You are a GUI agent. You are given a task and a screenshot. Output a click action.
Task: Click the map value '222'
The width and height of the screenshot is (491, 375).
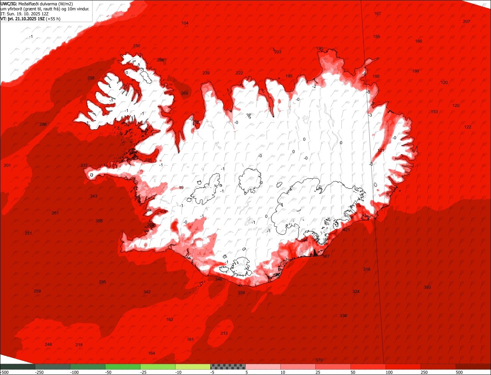pyautogui.click(x=239, y=73)
